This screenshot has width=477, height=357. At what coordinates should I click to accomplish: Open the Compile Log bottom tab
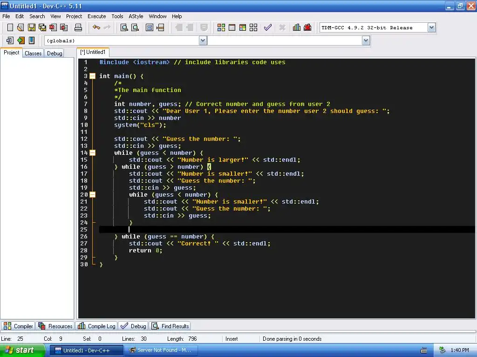(96, 326)
